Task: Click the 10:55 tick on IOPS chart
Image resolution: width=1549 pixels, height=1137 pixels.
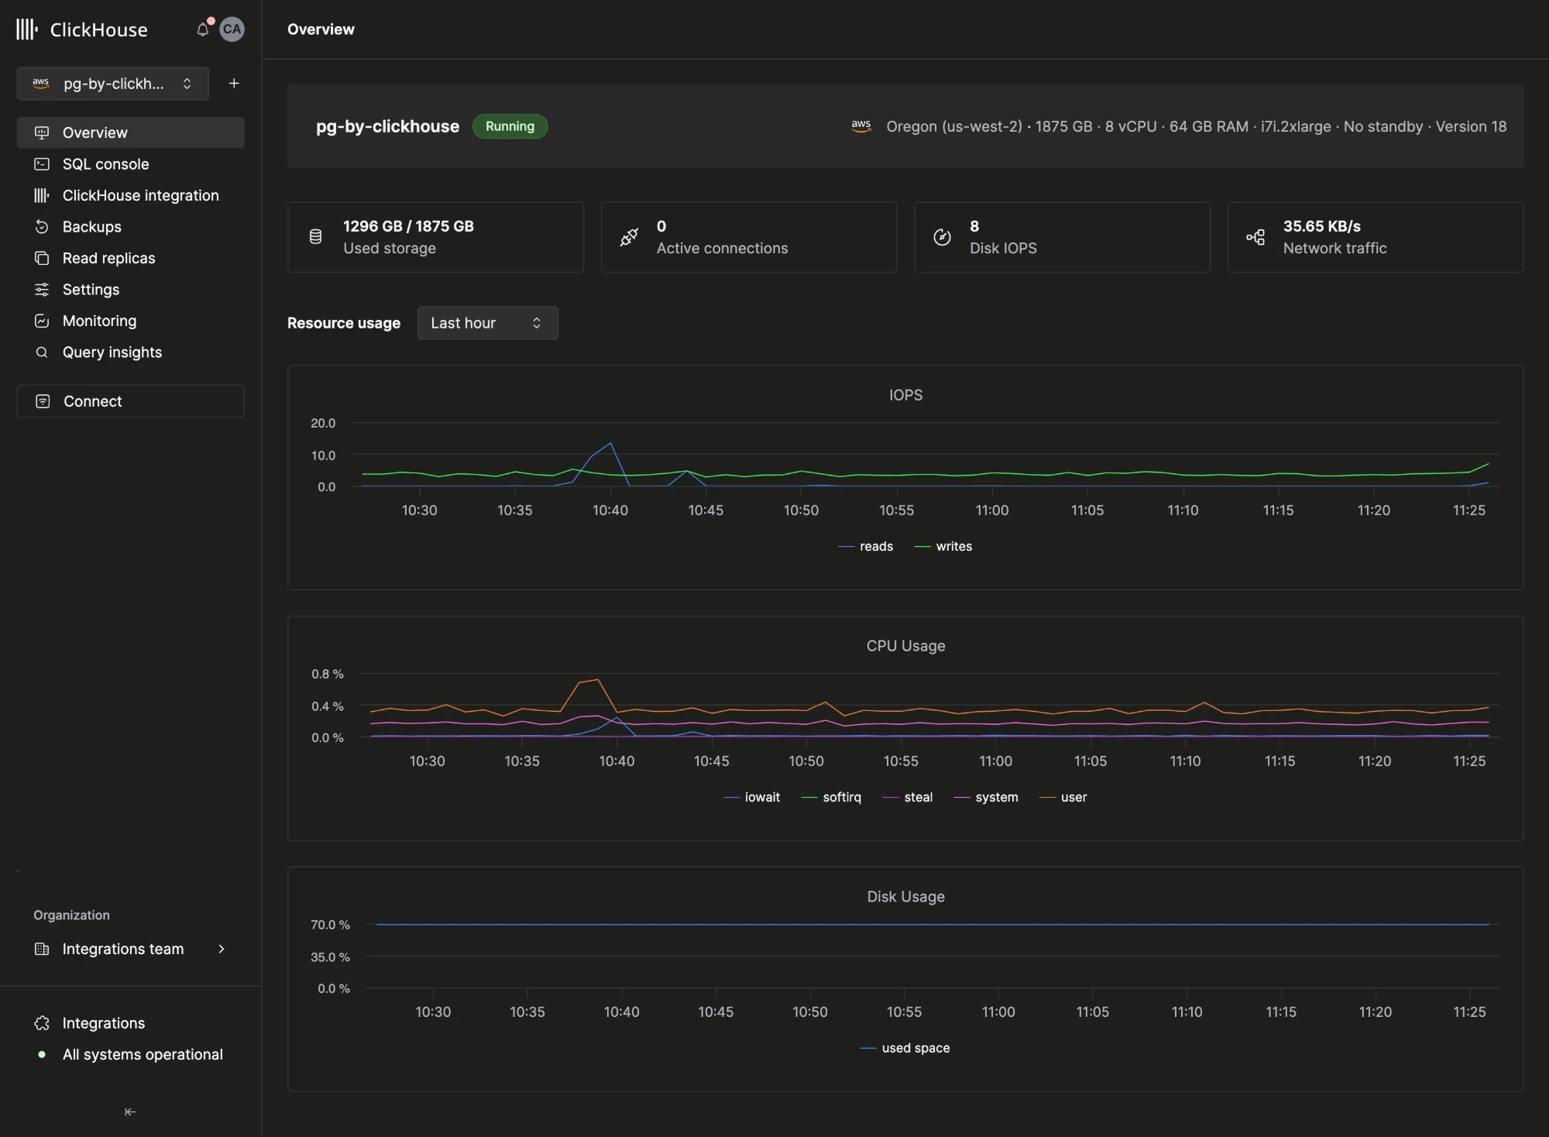Action: click(896, 510)
